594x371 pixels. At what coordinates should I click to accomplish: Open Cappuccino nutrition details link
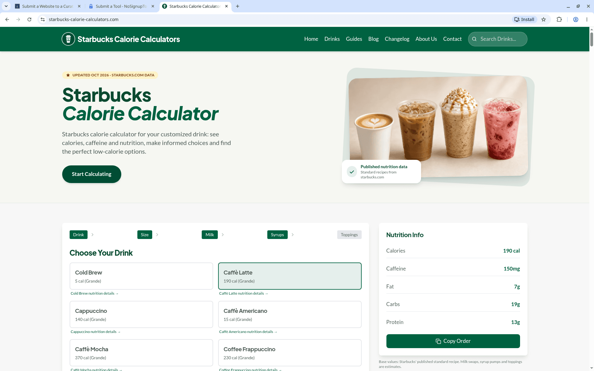tap(95, 332)
